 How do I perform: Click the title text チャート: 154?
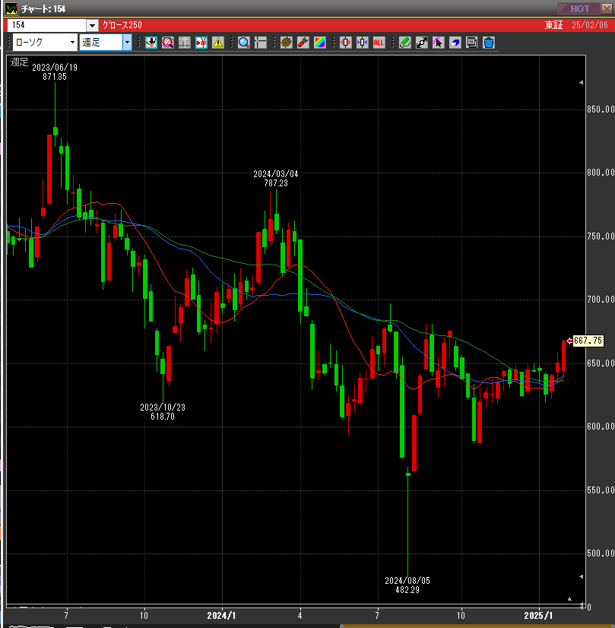tap(43, 9)
